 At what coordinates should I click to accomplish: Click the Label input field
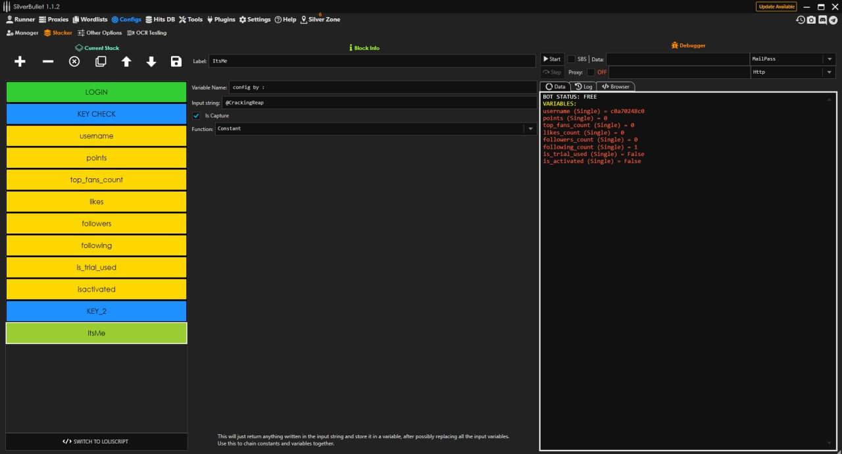tap(372, 61)
